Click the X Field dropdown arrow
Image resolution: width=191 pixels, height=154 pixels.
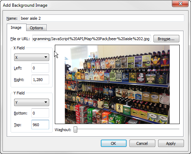[x=46, y=57]
